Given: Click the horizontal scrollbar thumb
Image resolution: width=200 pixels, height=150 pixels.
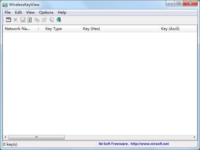Looking at the screenshot, I should pyautogui.click(x=37, y=137).
